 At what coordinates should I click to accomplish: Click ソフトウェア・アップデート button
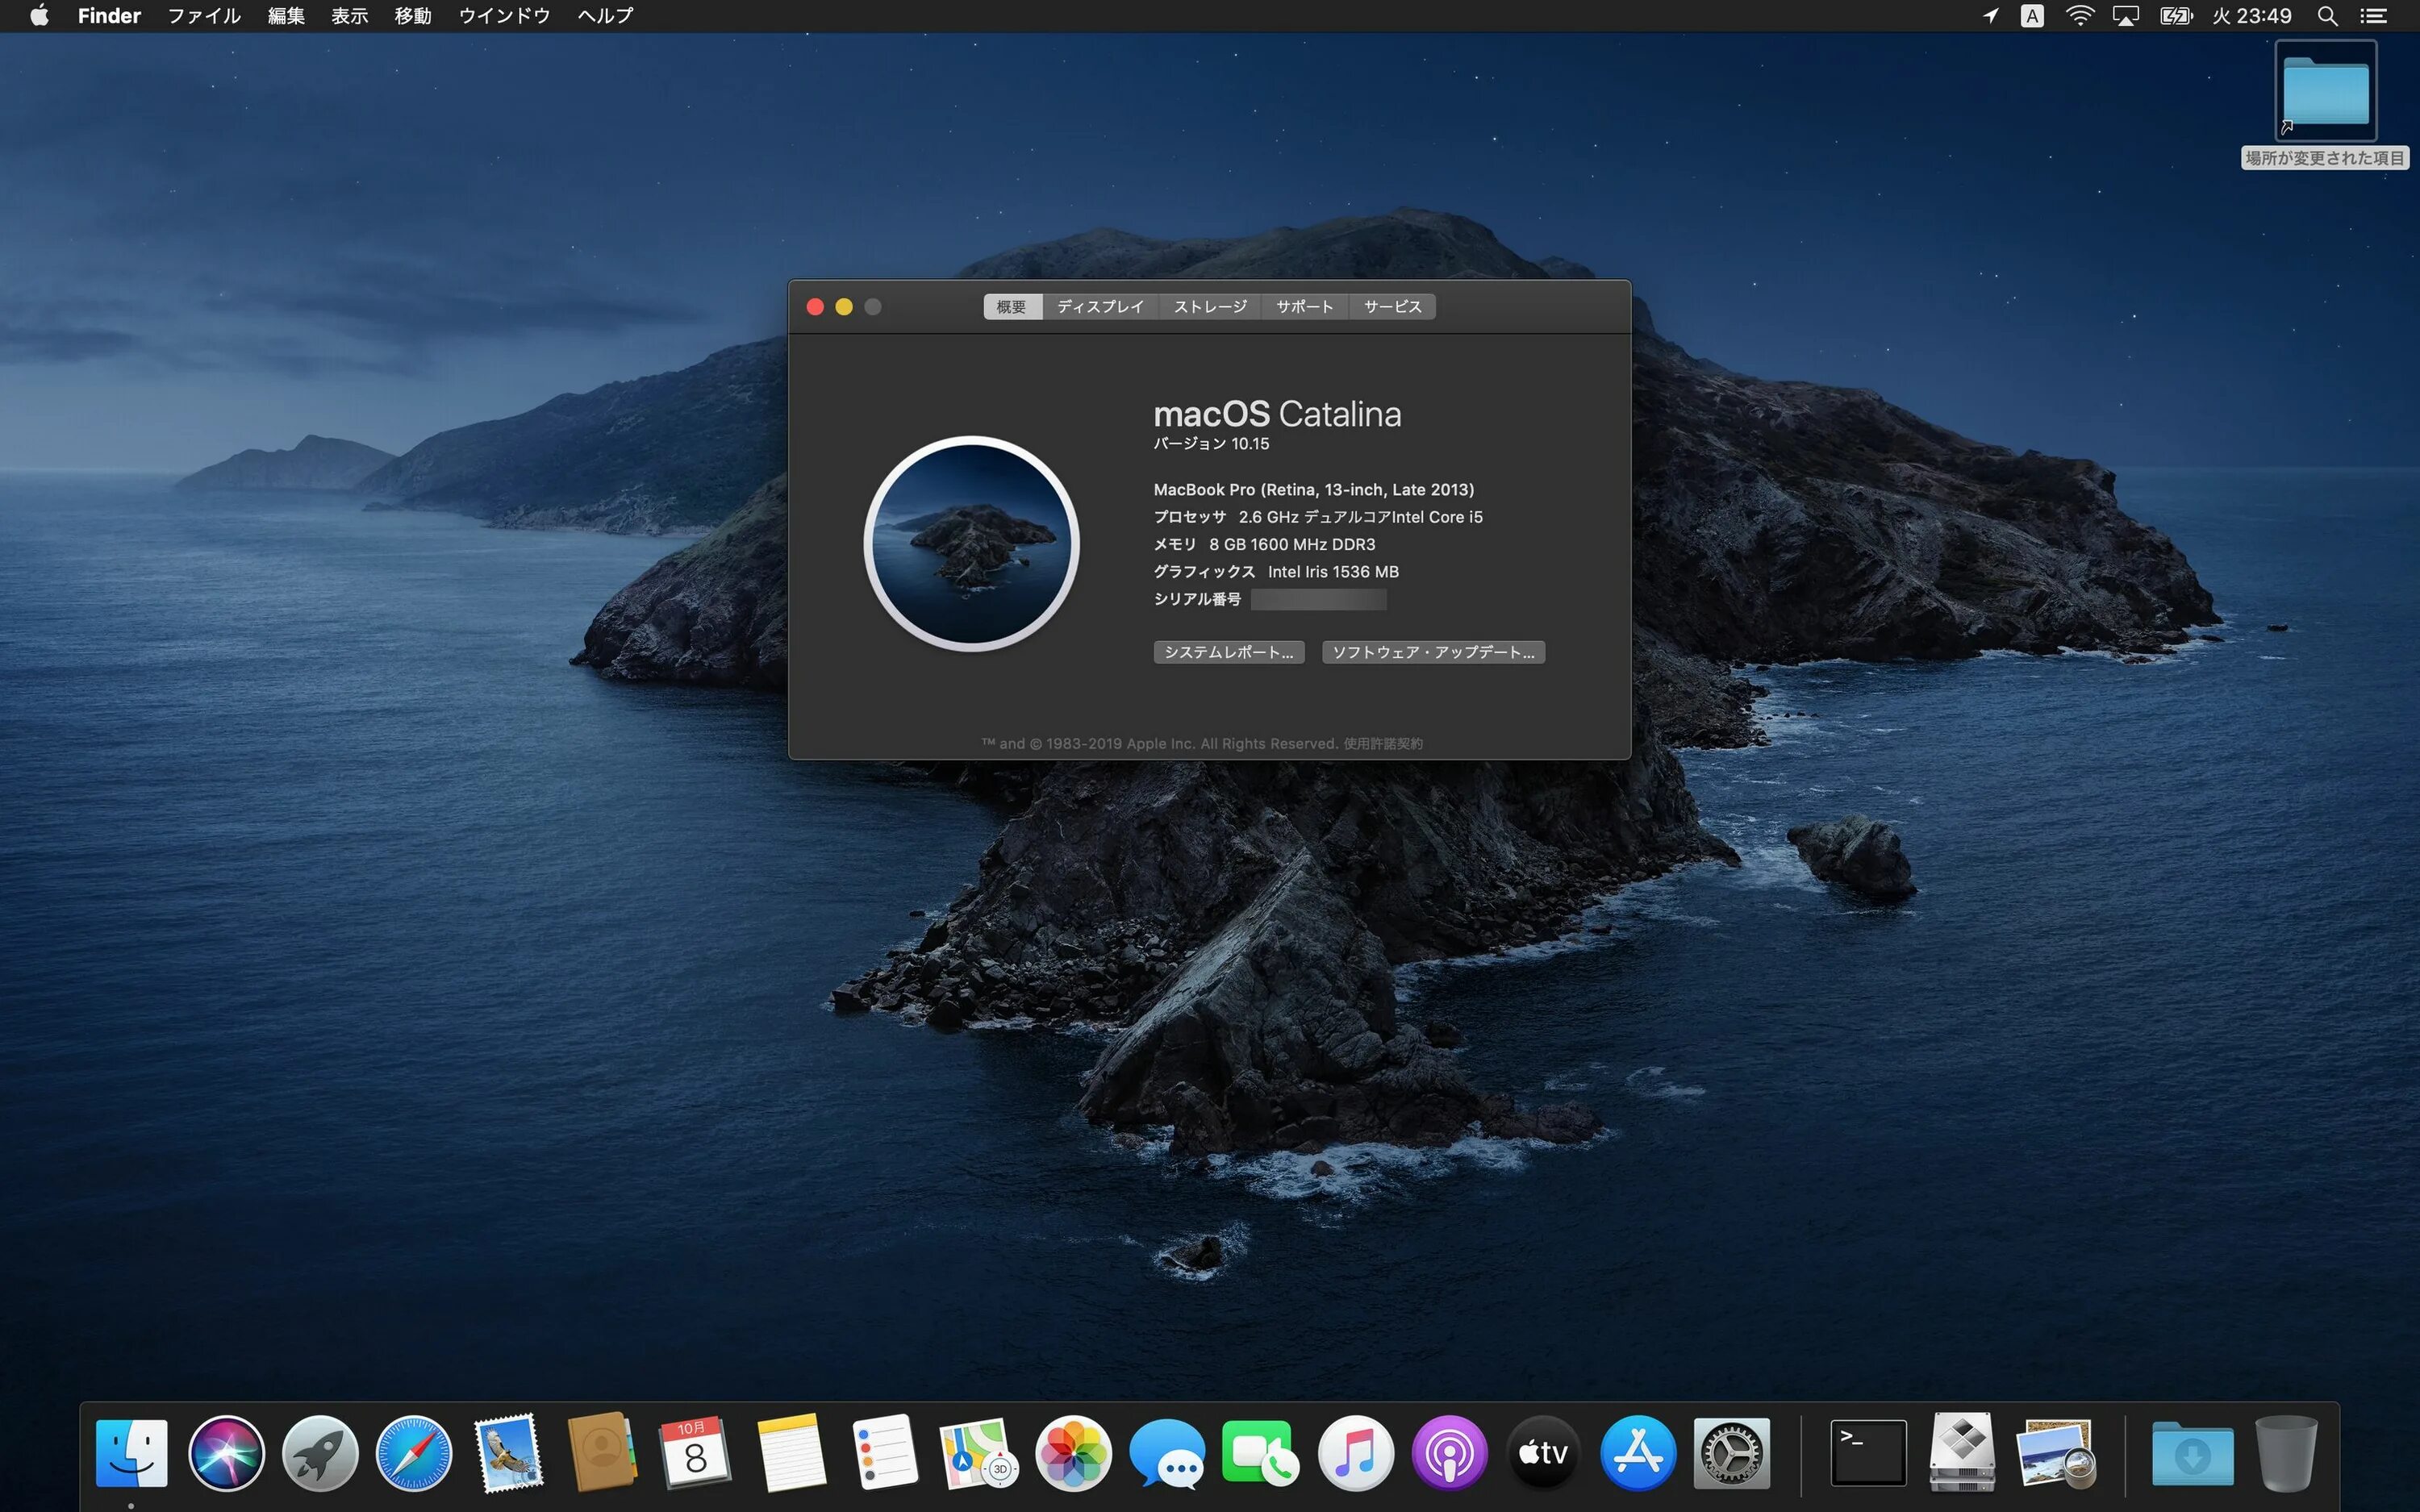coord(1433,652)
